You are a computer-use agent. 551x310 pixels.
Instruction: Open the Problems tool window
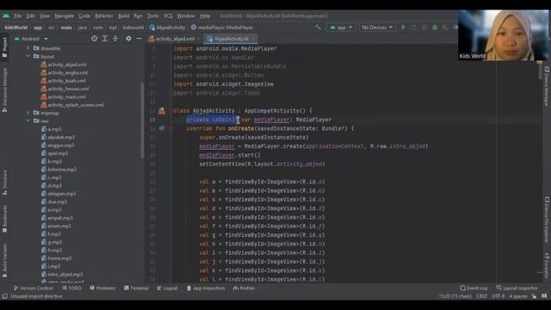pos(102,288)
